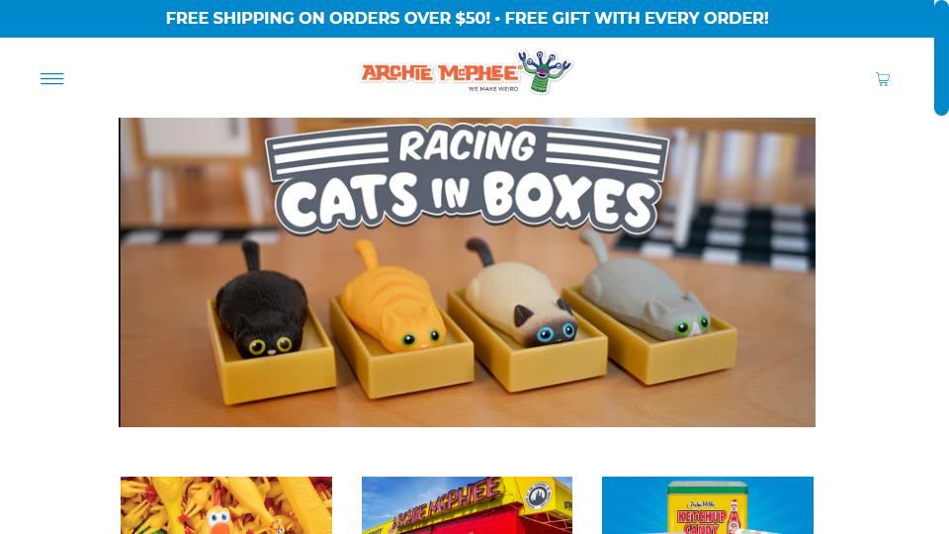Open the hamburger navigation menu
The height and width of the screenshot is (534, 949).
point(52,79)
